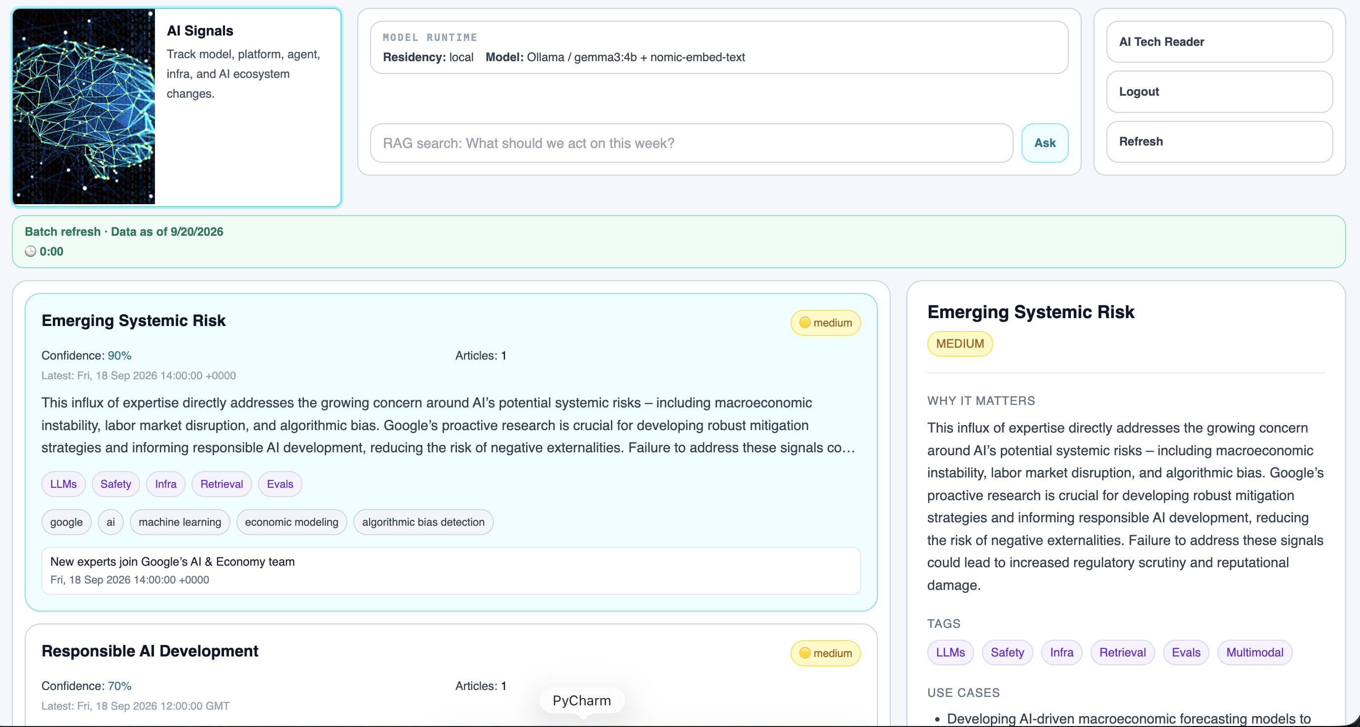Click the Logout button
Image resolution: width=1360 pixels, height=727 pixels.
coord(1219,92)
